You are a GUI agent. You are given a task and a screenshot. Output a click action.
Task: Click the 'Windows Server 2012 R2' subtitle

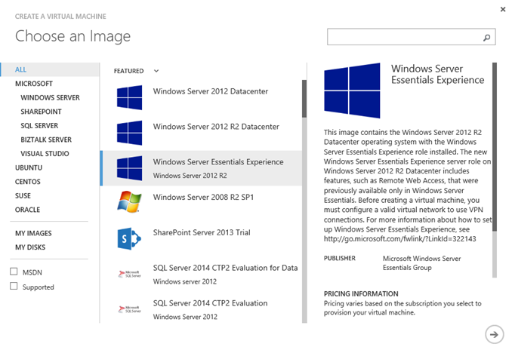190,176
